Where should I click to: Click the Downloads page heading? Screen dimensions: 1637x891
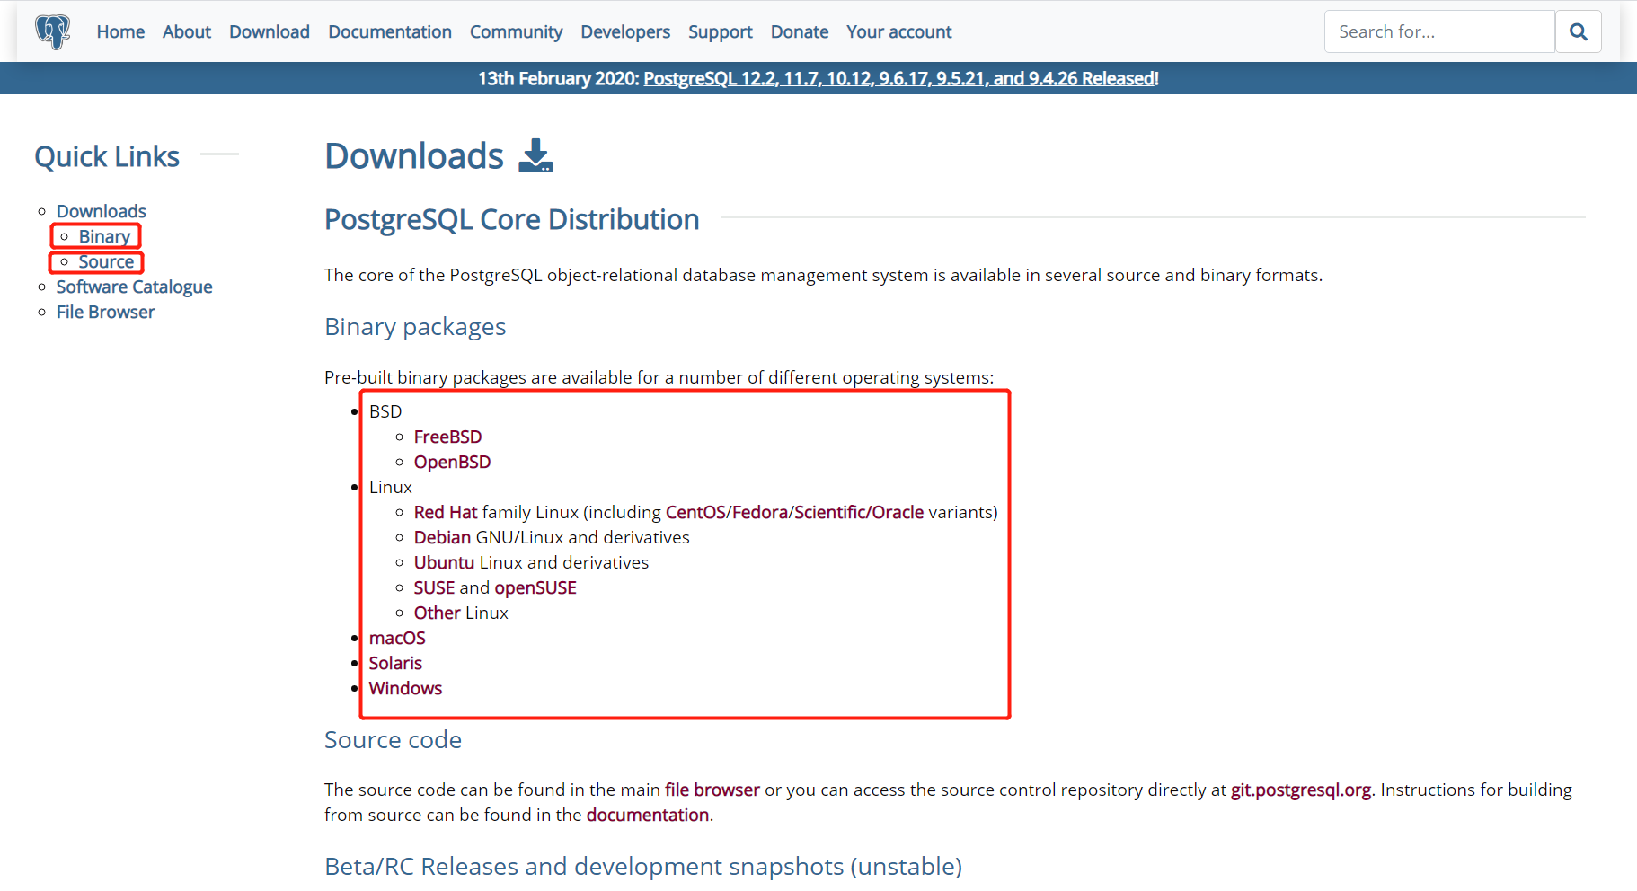point(414,156)
